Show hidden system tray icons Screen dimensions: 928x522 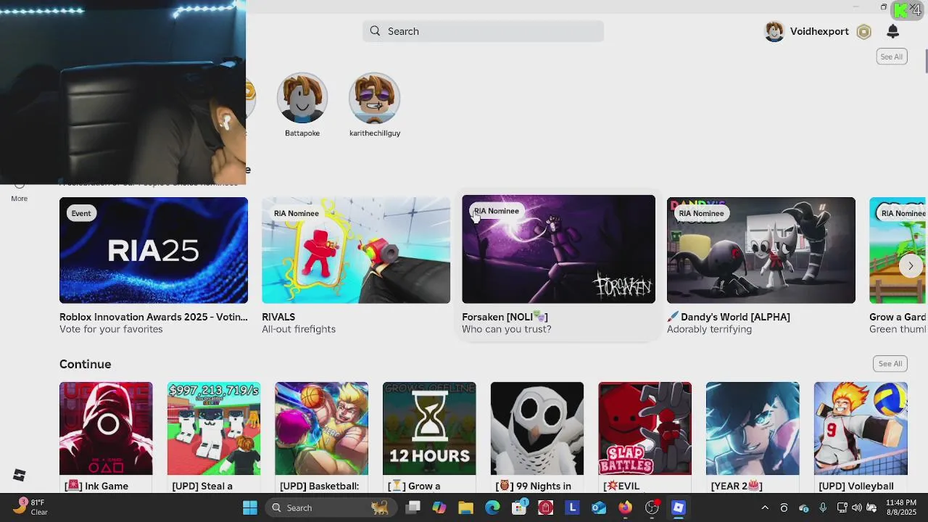tap(764, 507)
